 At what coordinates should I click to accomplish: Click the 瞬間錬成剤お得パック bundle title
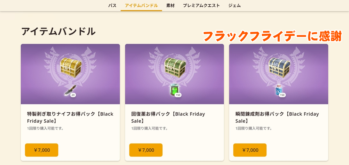click(277, 117)
